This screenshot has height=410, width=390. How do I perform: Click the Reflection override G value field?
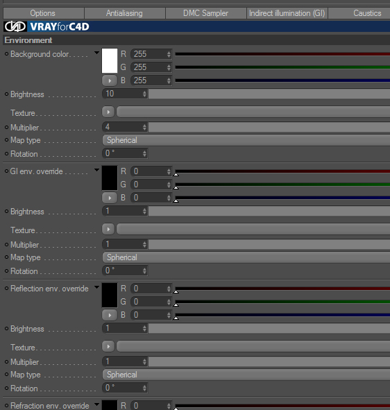tap(151, 302)
